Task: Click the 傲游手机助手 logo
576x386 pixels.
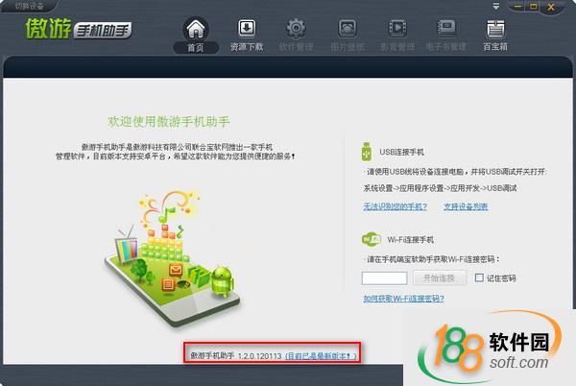Action: (79, 29)
